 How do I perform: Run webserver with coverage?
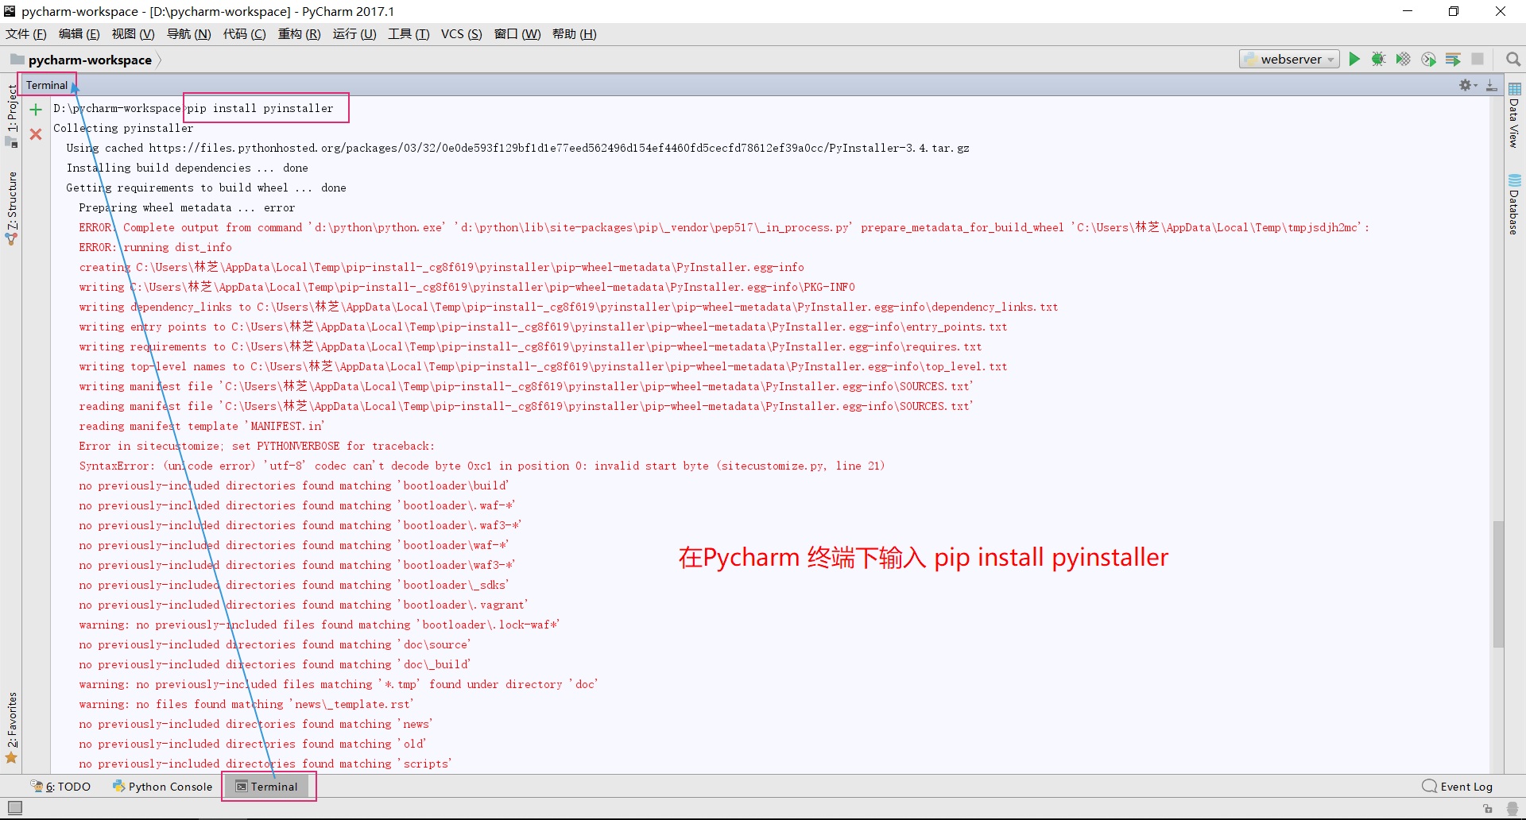coord(1404,59)
